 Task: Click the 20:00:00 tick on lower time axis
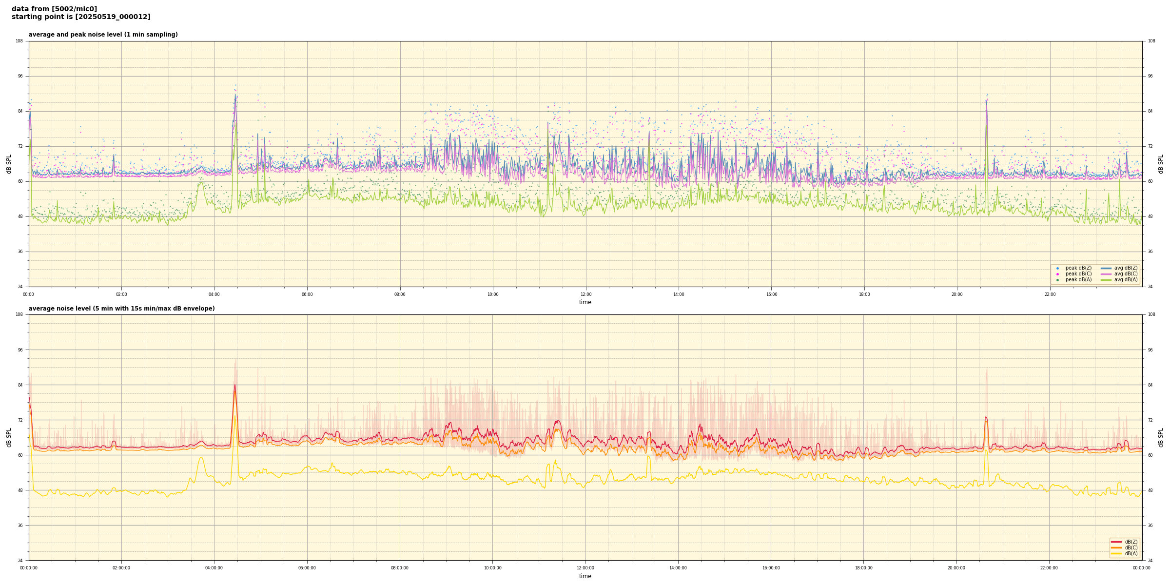point(956,568)
